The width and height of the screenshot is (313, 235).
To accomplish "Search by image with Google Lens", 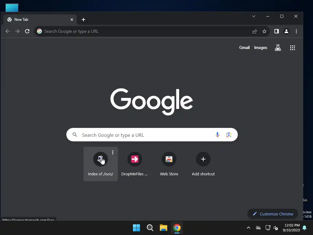I will (229, 135).
